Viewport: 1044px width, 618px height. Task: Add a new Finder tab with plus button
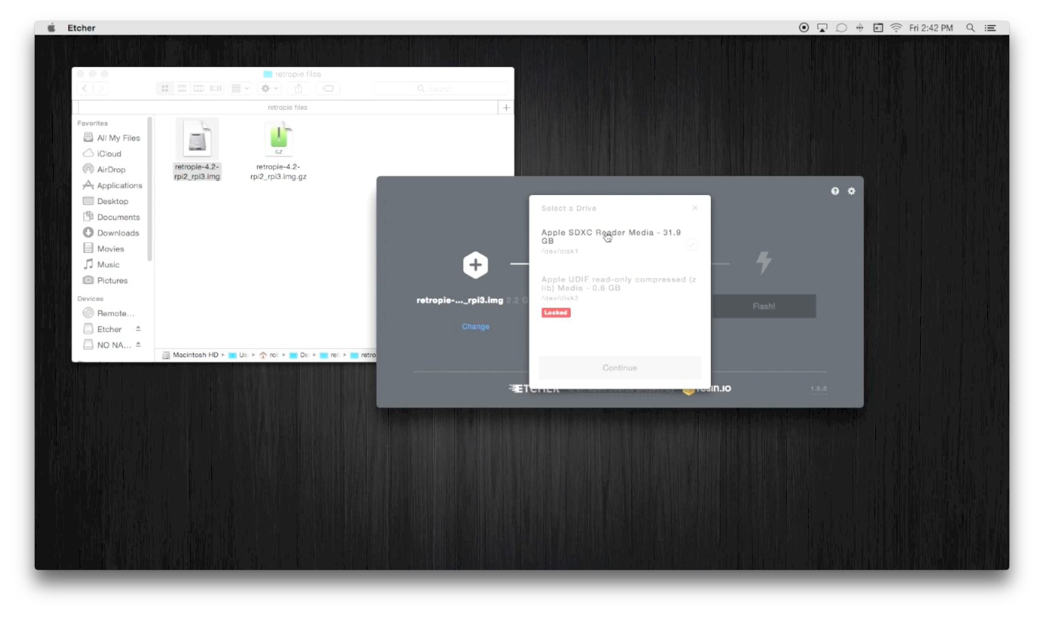[x=506, y=107]
